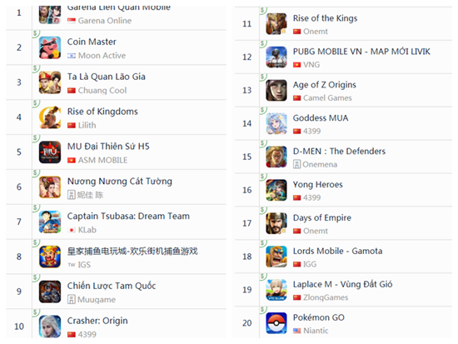
Task: Open publisher link Moon Active
Action: 102,56
